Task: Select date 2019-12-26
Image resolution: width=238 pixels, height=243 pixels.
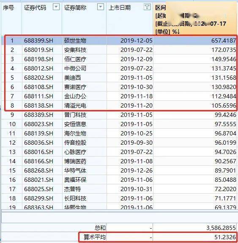Action: [137, 170]
